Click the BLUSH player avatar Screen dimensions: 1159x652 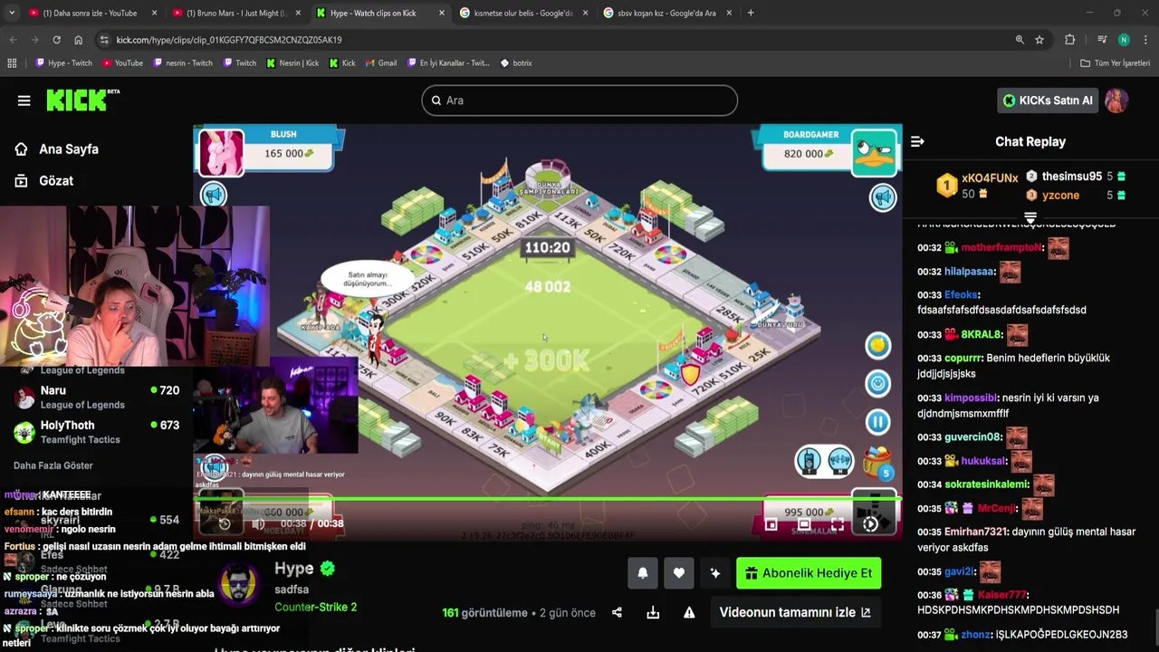click(221, 152)
